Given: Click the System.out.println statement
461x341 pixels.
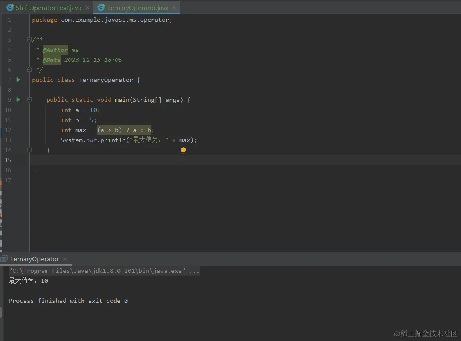Looking at the screenshot, I should pyautogui.click(x=129, y=140).
